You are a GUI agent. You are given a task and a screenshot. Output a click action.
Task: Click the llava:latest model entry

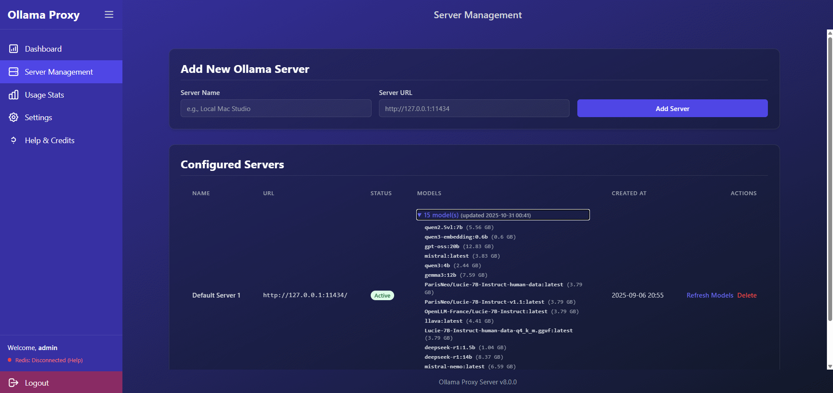[459, 321]
